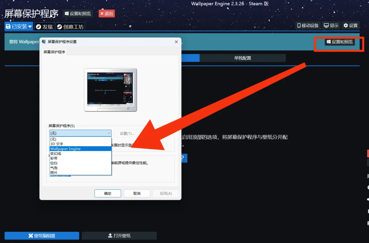Open the 移动设备 panel
The height and width of the screenshot is (243, 369).
coord(308,25)
